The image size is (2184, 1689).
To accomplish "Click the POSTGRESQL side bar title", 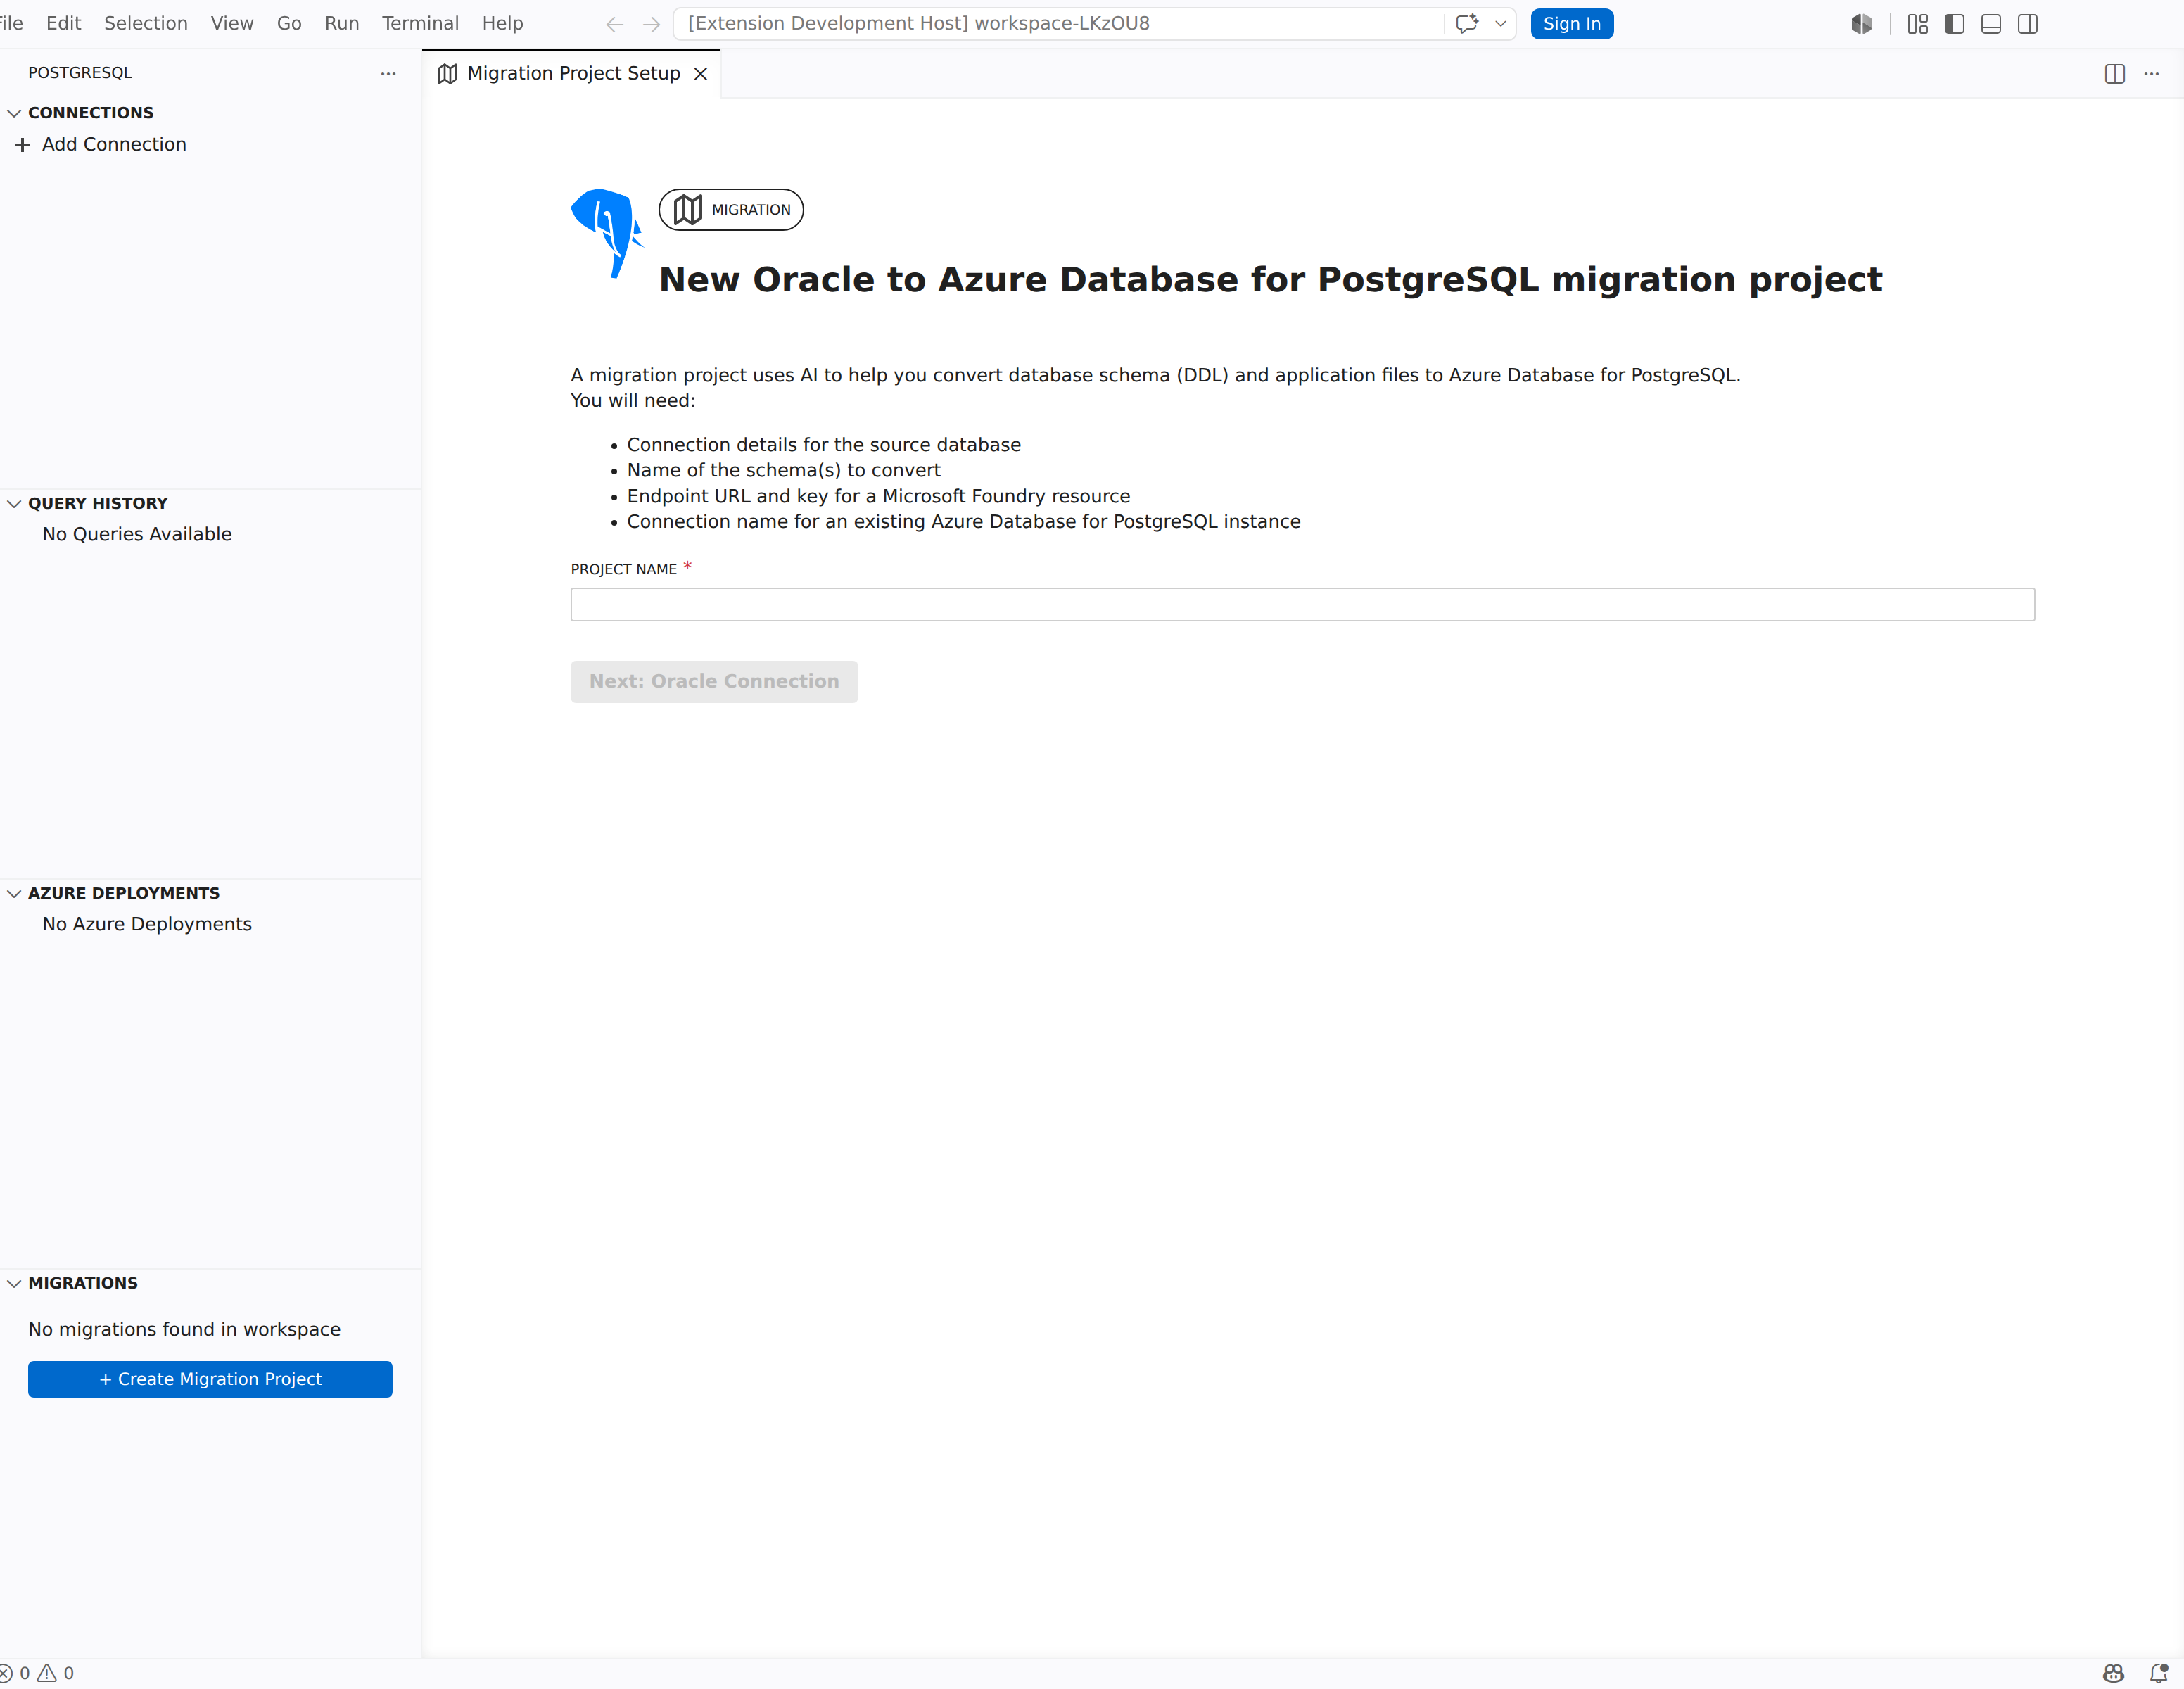I will pos(80,73).
